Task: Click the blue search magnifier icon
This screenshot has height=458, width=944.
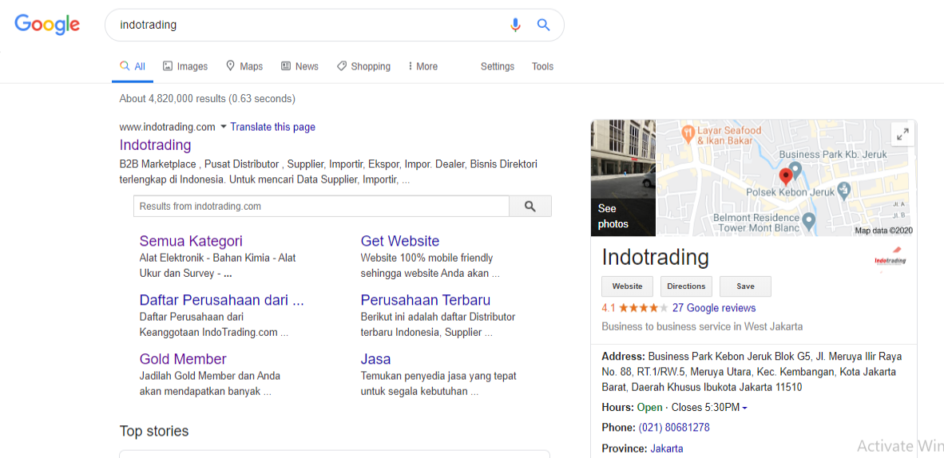Action: tap(543, 25)
